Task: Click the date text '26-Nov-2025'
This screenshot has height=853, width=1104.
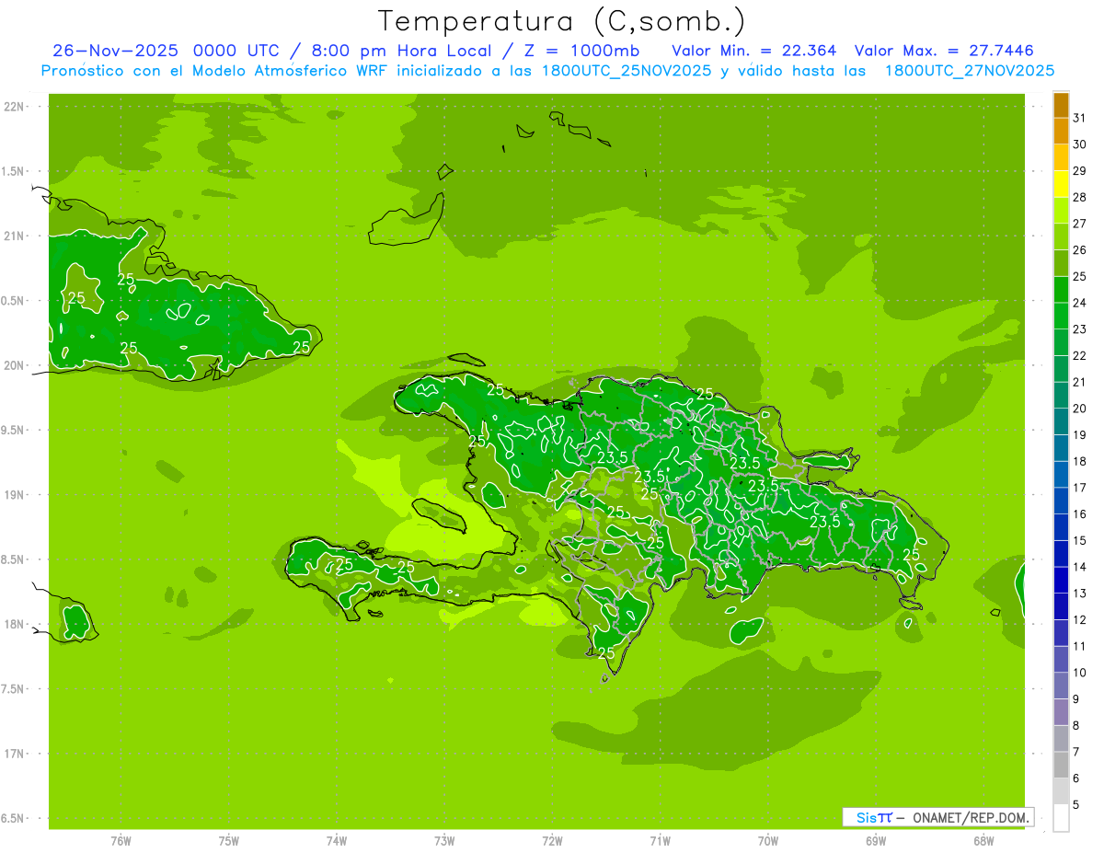Action: click(117, 51)
